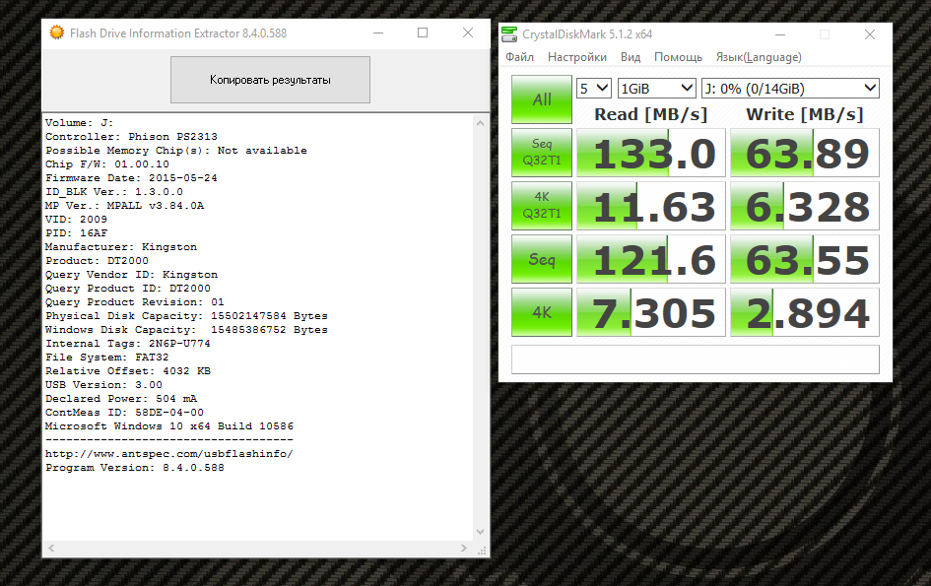
Task: Click the vertical scrollbar down arrow in Extractor
Action: point(481,532)
